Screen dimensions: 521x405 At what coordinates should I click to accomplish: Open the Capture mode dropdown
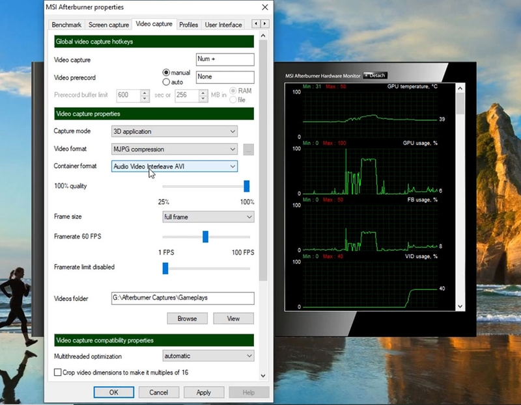pyautogui.click(x=175, y=131)
